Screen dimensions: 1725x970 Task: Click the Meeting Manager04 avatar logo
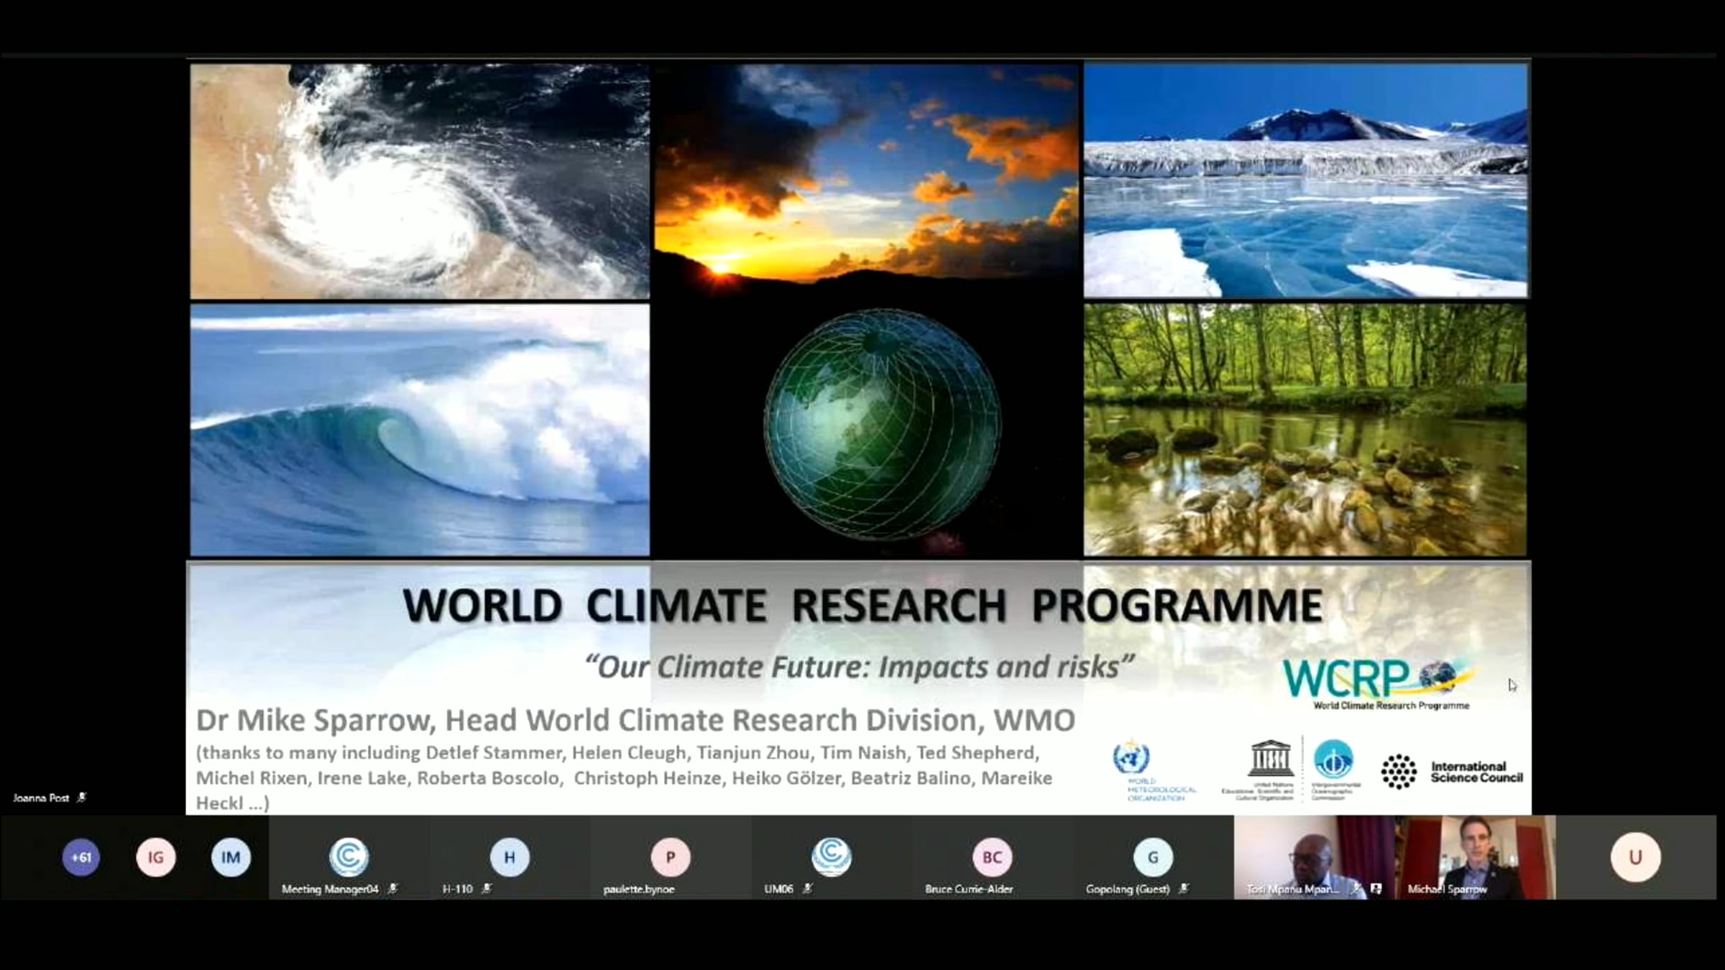point(349,856)
